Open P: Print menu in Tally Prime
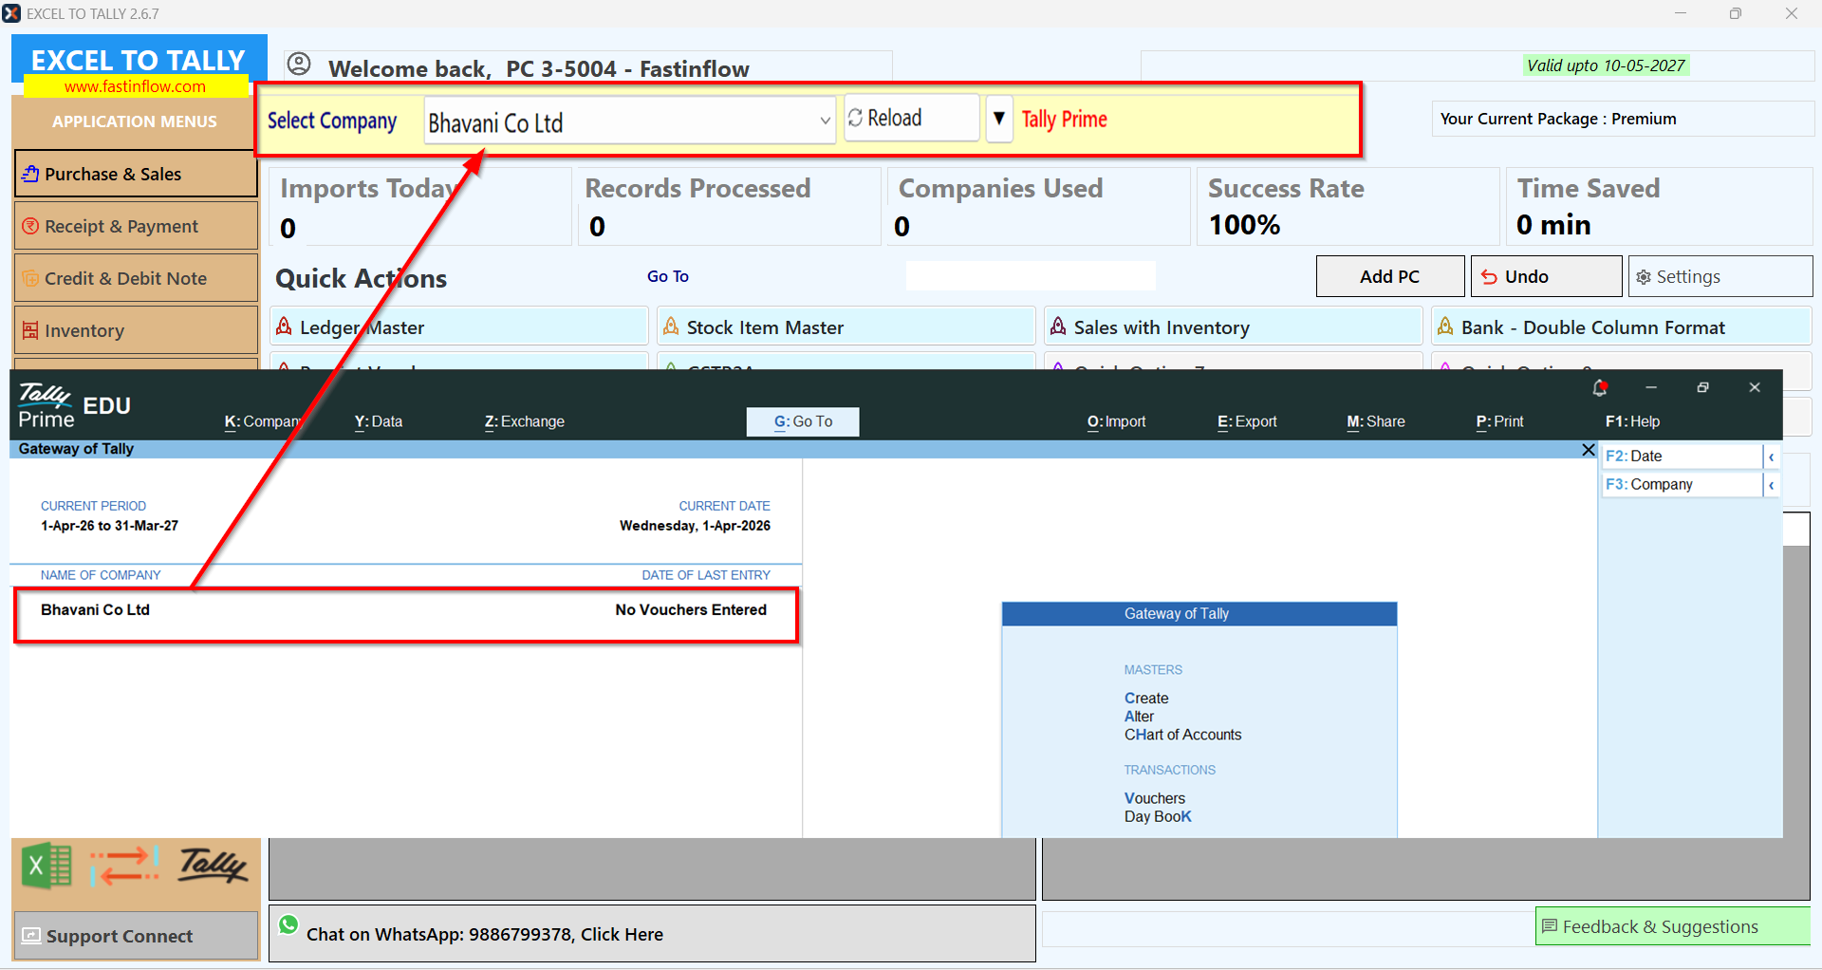This screenshot has width=1822, height=970. tap(1499, 421)
